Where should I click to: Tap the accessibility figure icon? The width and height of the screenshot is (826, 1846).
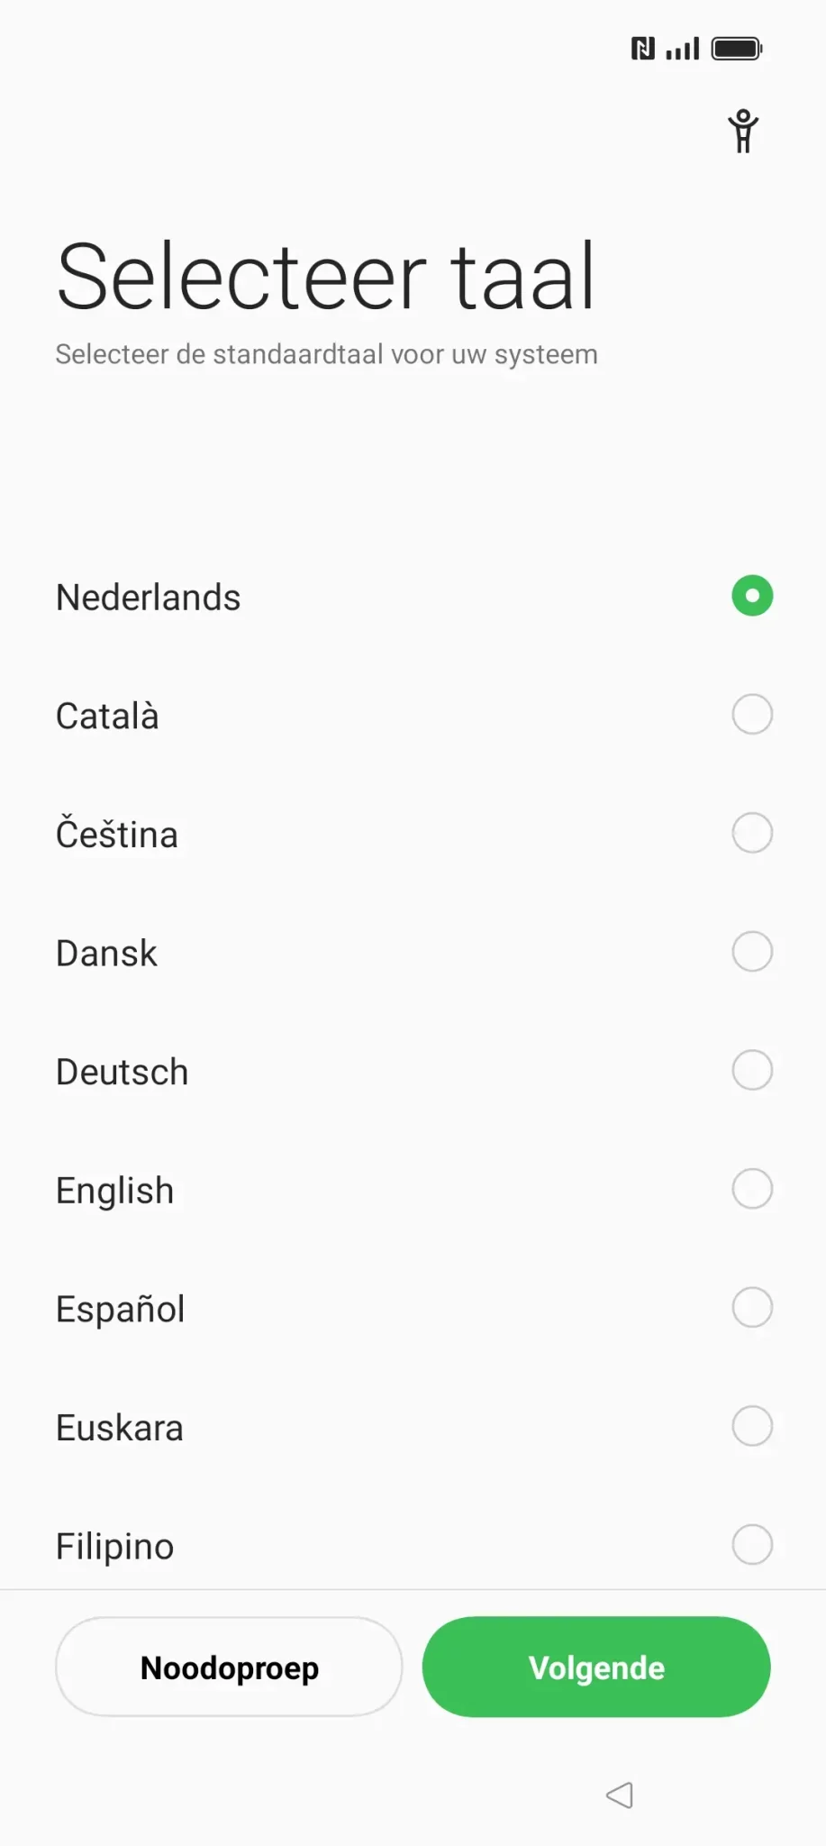pyautogui.click(x=743, y=132)
